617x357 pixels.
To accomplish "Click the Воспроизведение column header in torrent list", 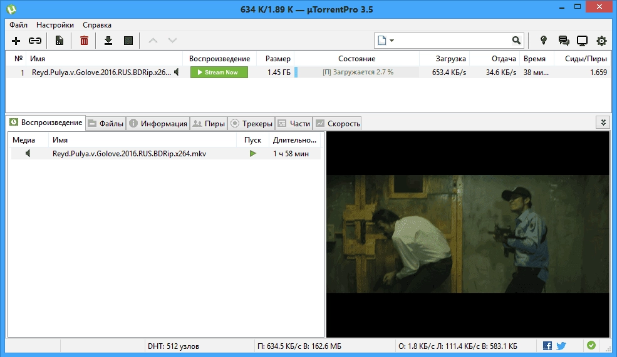I will coord(220,59).
